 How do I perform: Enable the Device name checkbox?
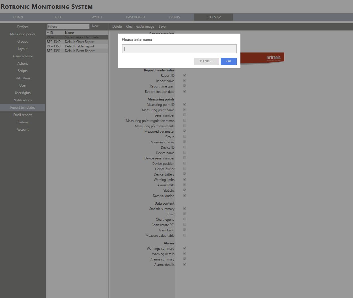pyautogui.click(x=185, y=153)
